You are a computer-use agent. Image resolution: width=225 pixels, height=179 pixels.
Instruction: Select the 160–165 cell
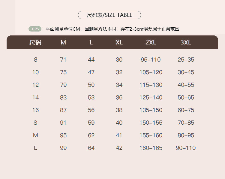(151, 148)
